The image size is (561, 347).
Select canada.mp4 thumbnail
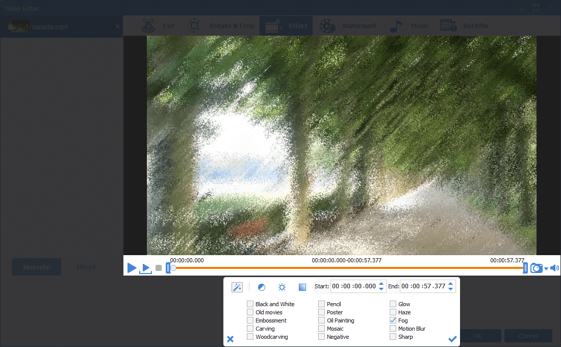pos(18,27)
